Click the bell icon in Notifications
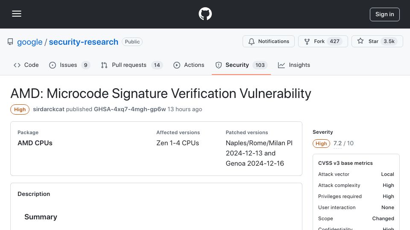 (x=251, y=41)
